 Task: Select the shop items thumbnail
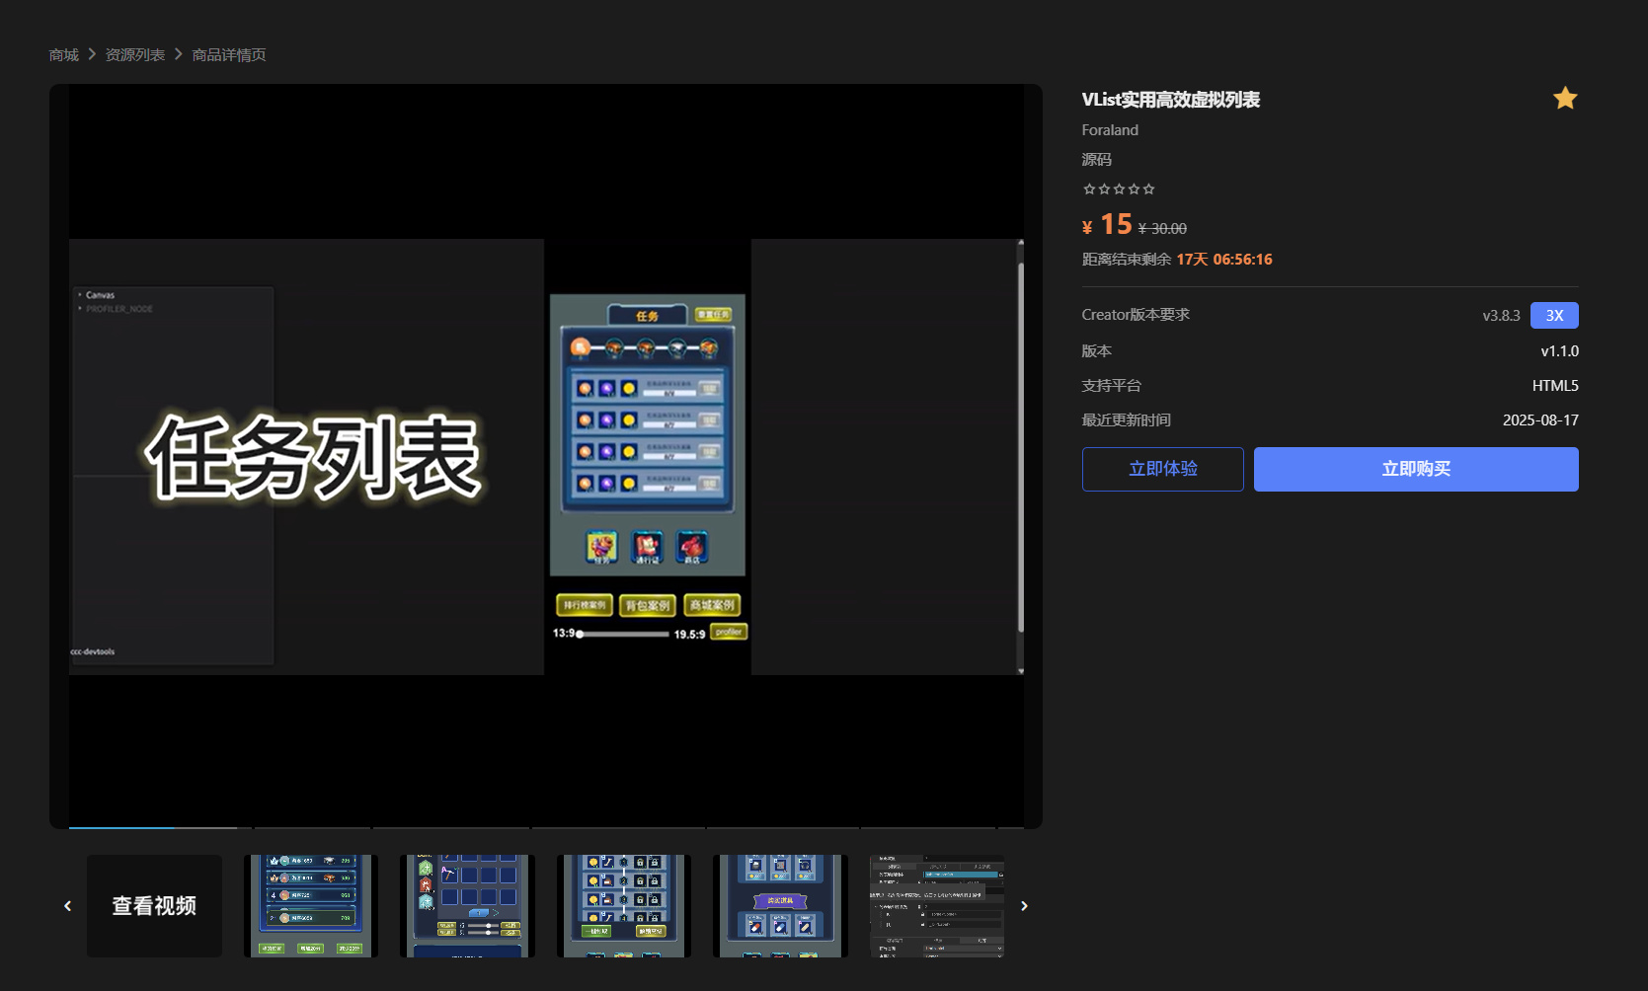(780, 906)
